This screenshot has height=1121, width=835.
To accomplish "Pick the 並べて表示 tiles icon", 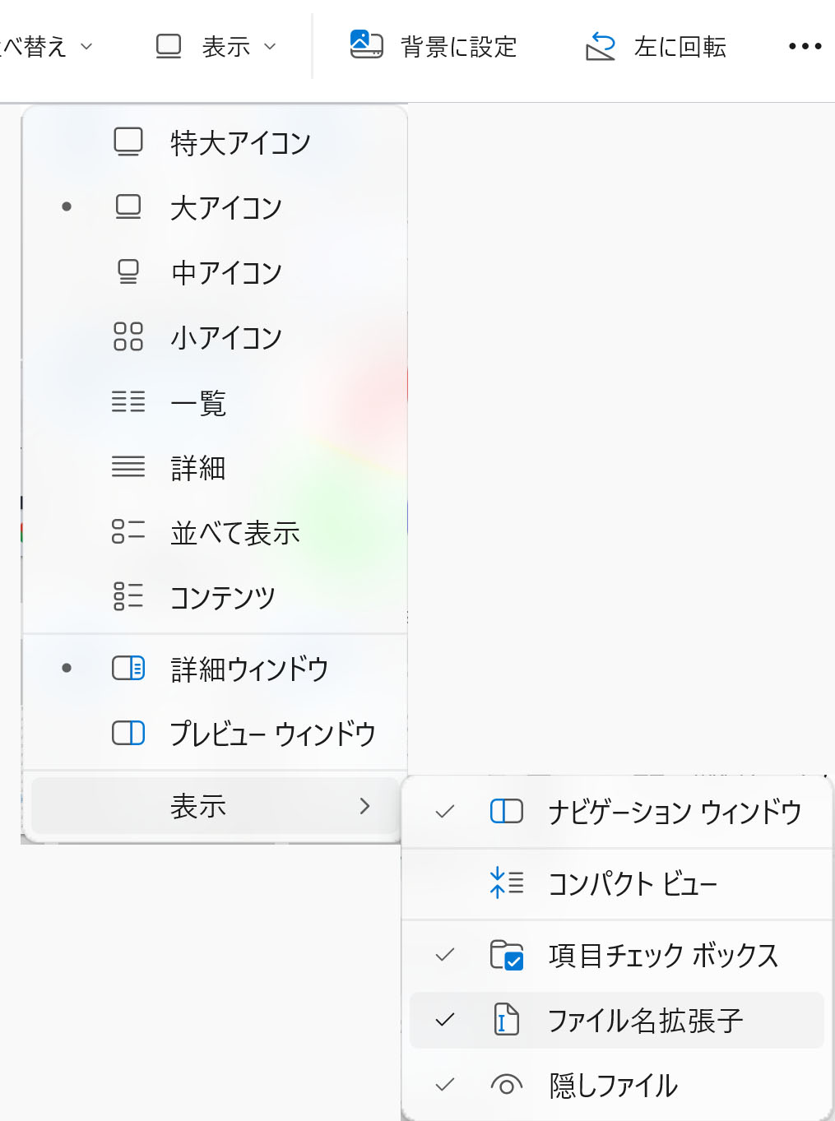I will (128, 532).
